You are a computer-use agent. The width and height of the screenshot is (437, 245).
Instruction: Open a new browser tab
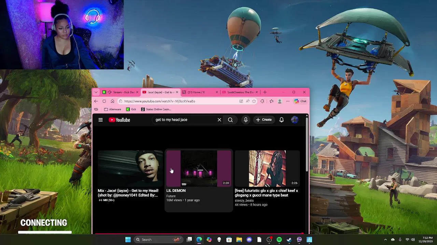(265, 92)
